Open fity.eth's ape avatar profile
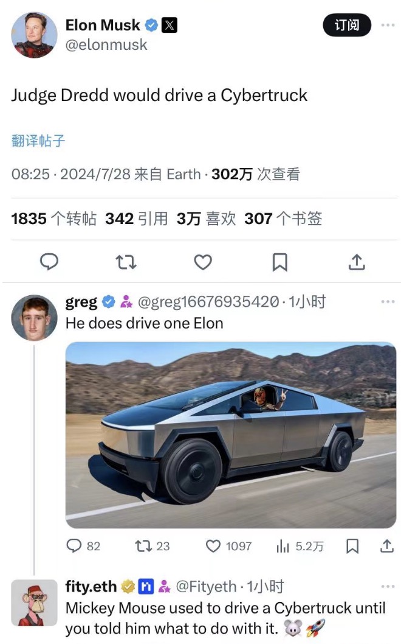 click(34, 603)
